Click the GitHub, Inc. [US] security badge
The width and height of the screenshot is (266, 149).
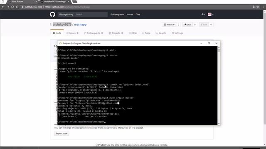coord(32,7)
